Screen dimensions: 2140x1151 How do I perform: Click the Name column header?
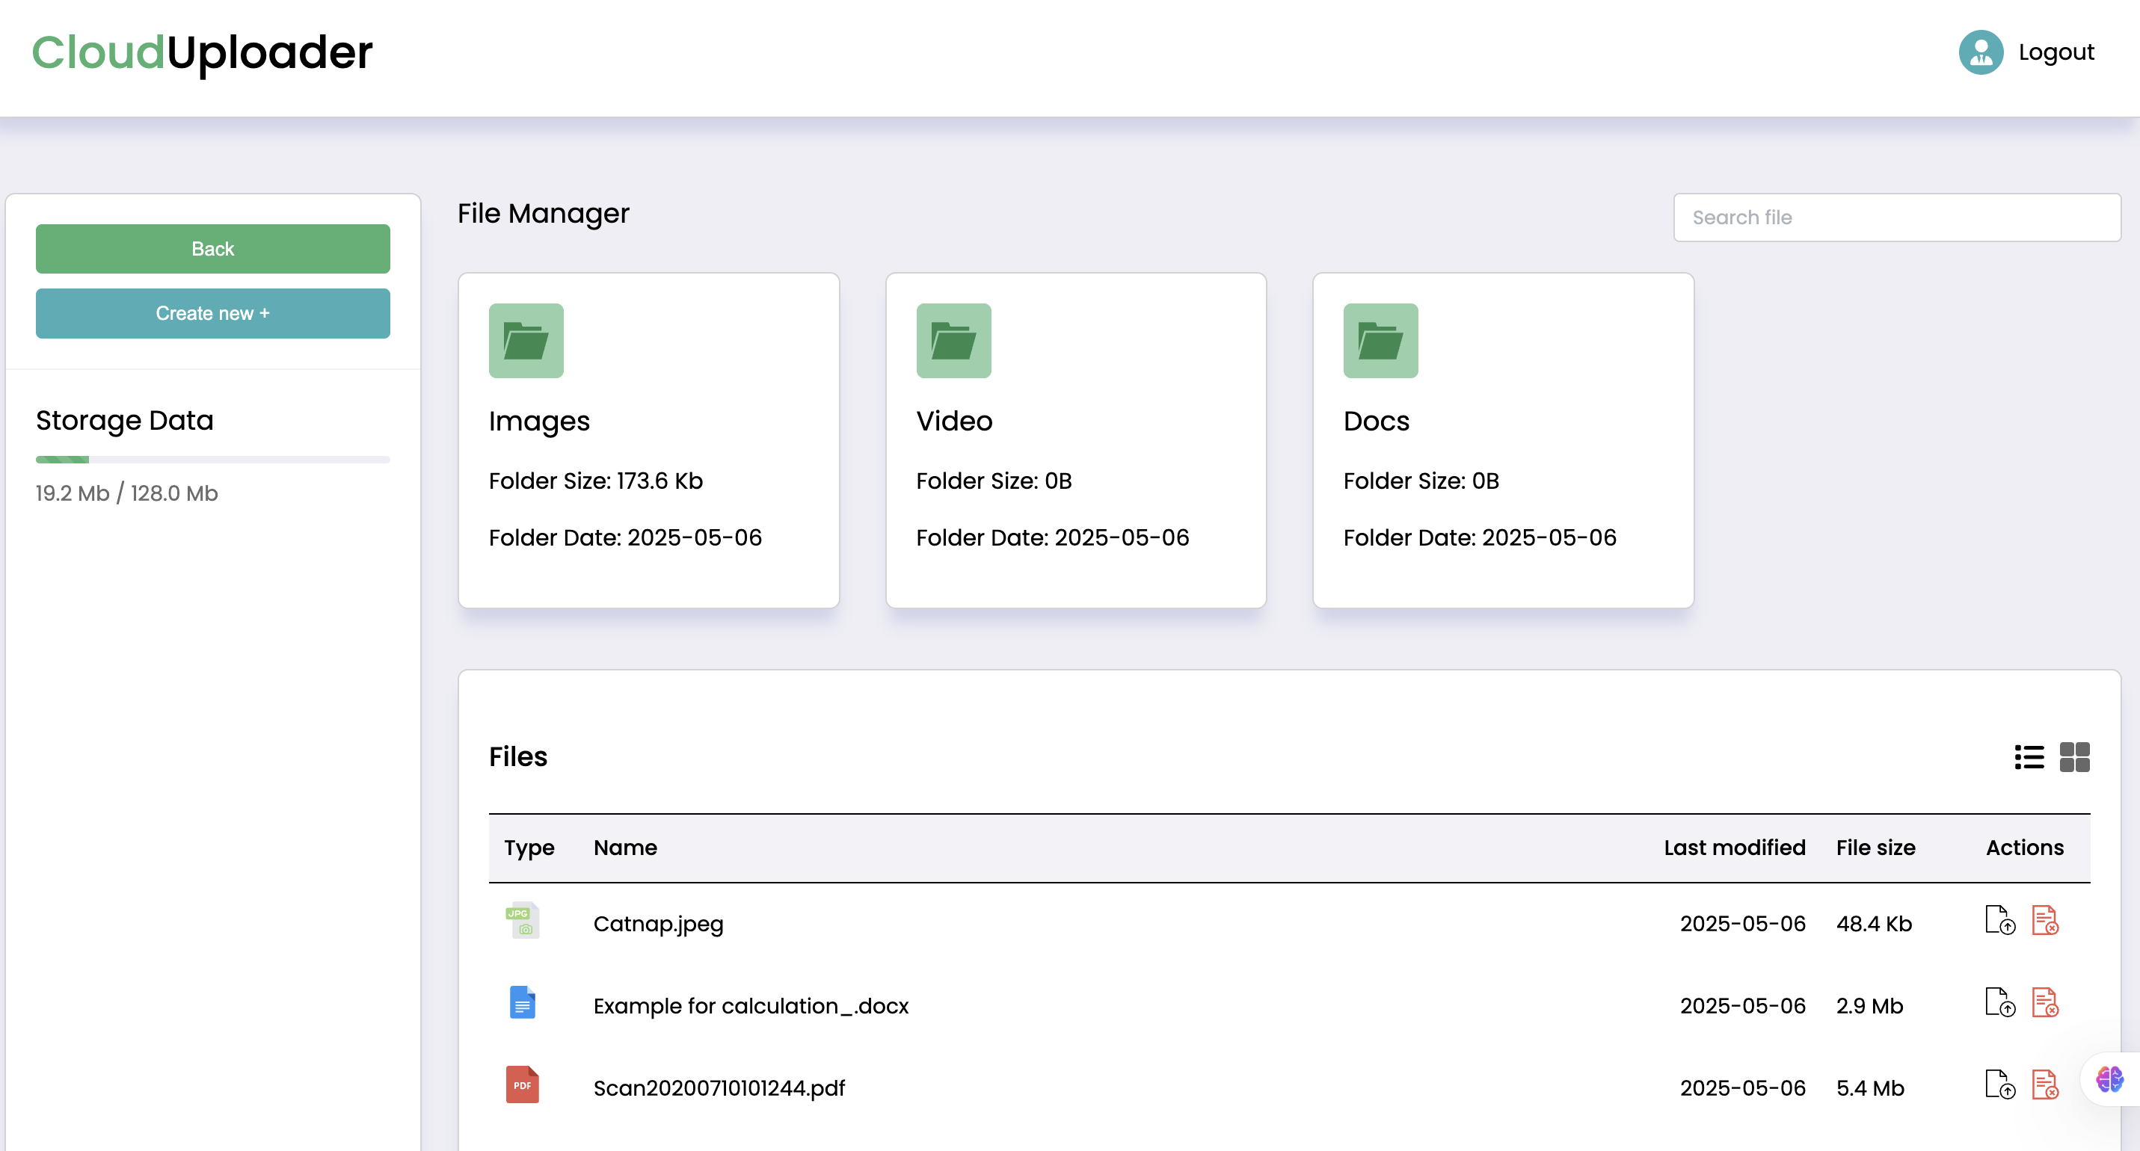(x=624, y=847)
